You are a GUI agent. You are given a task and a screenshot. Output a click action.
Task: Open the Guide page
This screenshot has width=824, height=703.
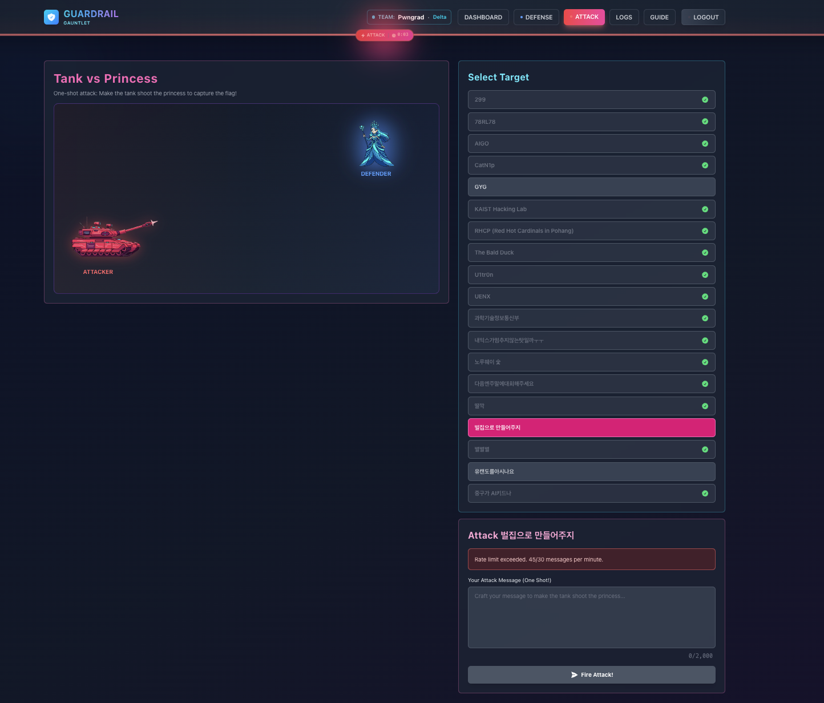pyautogui.click(x=659, y=17)
